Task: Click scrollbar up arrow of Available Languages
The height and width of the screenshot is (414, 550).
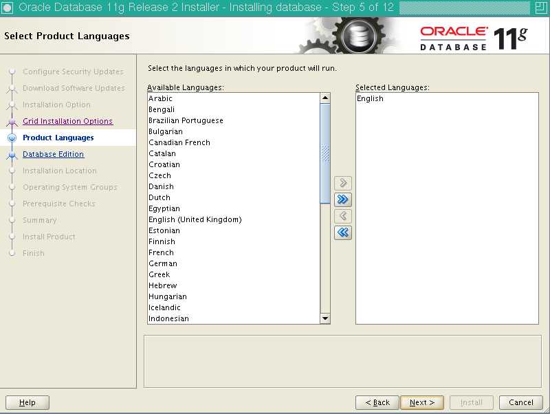Action: tap(325, 98)
